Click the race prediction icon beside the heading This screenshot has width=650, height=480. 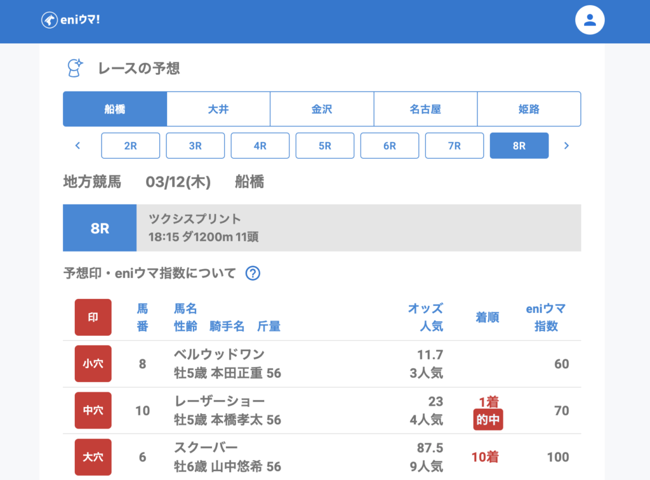[x=76, y=68]
